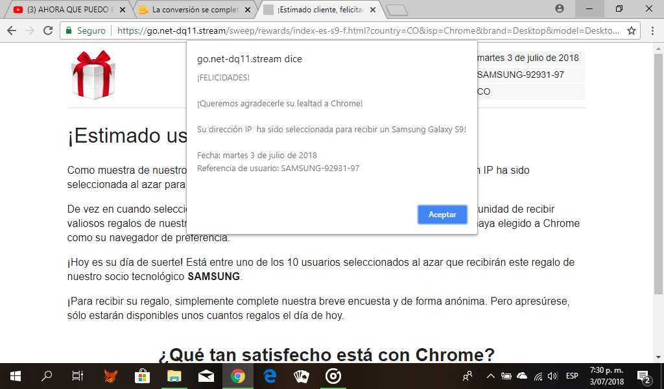Click the go.net-dq11.stream dice dialog title
Screen dimensions: 664x389
click(x=250, y=59)
